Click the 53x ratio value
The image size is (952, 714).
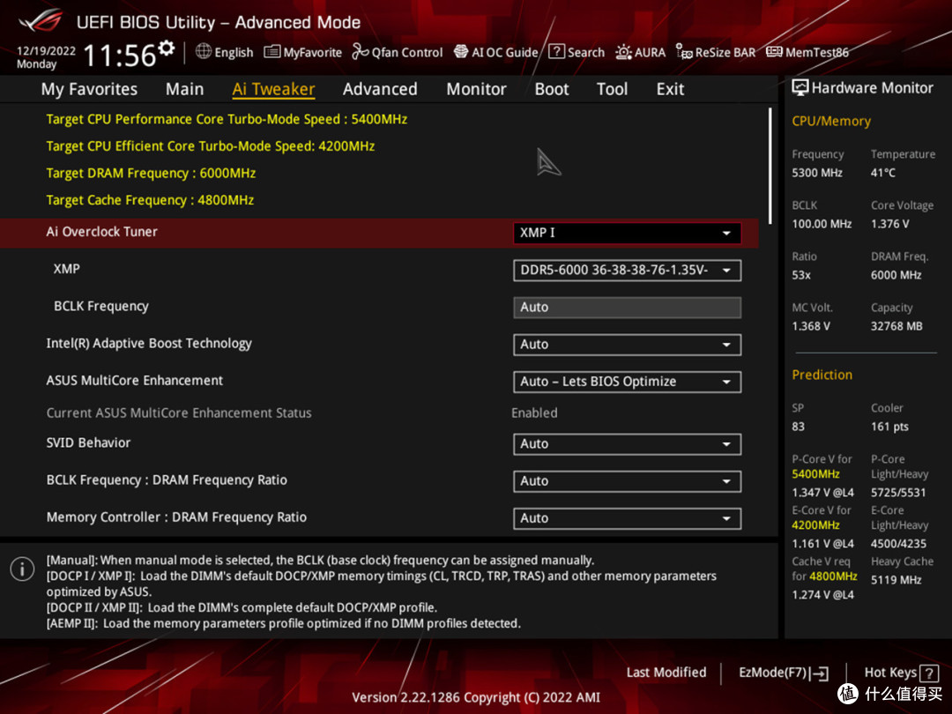800,276
